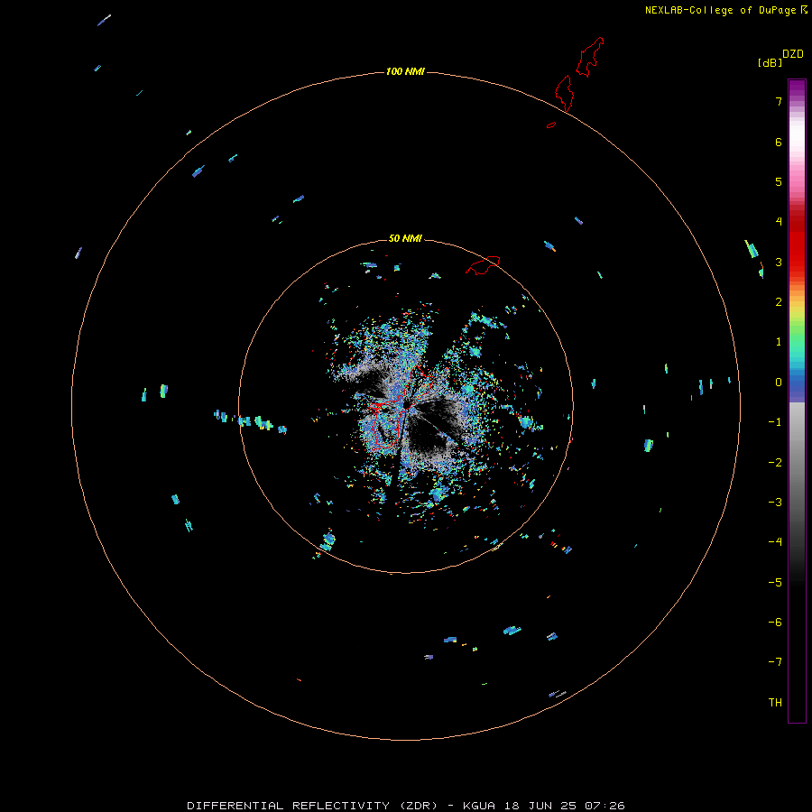This screenshot has width=812, height=812.
Task: Click the -5 value on the color scale
Action: point(775,583)
